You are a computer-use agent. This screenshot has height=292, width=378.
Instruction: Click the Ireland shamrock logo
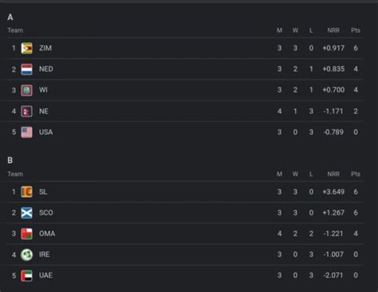pyautogui.click(x=26, y=255)
